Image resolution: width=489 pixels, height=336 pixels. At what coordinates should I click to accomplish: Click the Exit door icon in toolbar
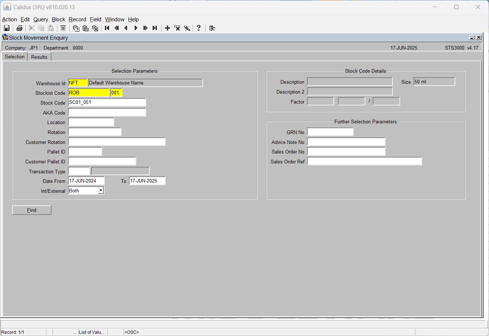coord(212,28)
